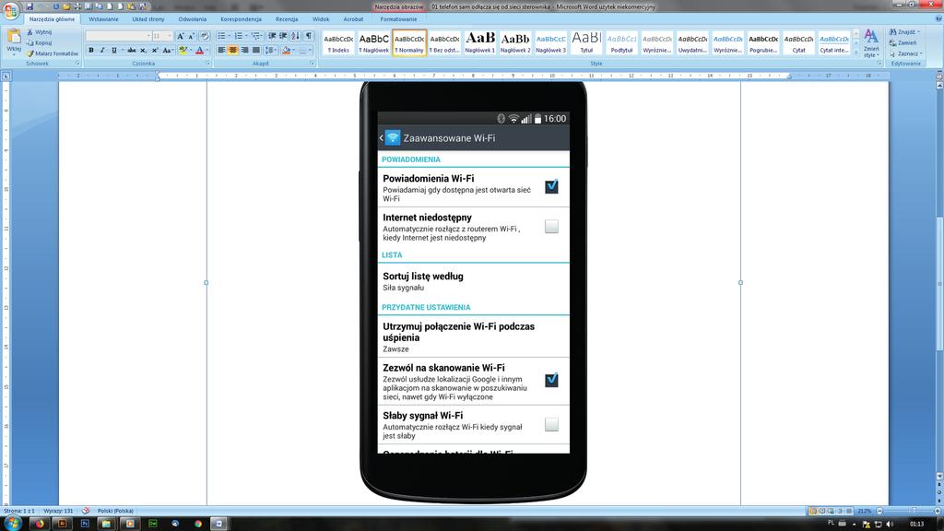Screen dimensions: 944x531
Task: Clear formatting with eraser icon
Action: pyautogui.click(x=204, y=36)
